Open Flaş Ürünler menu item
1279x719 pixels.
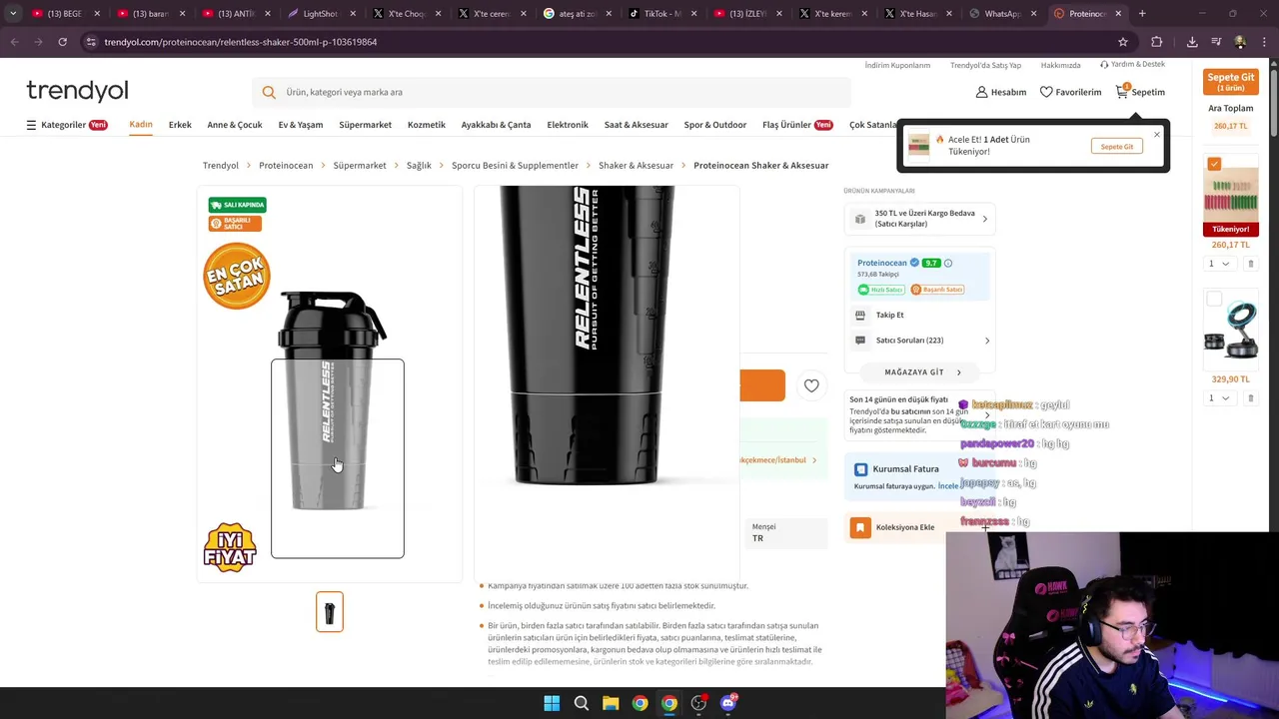(x=797, y=125)
